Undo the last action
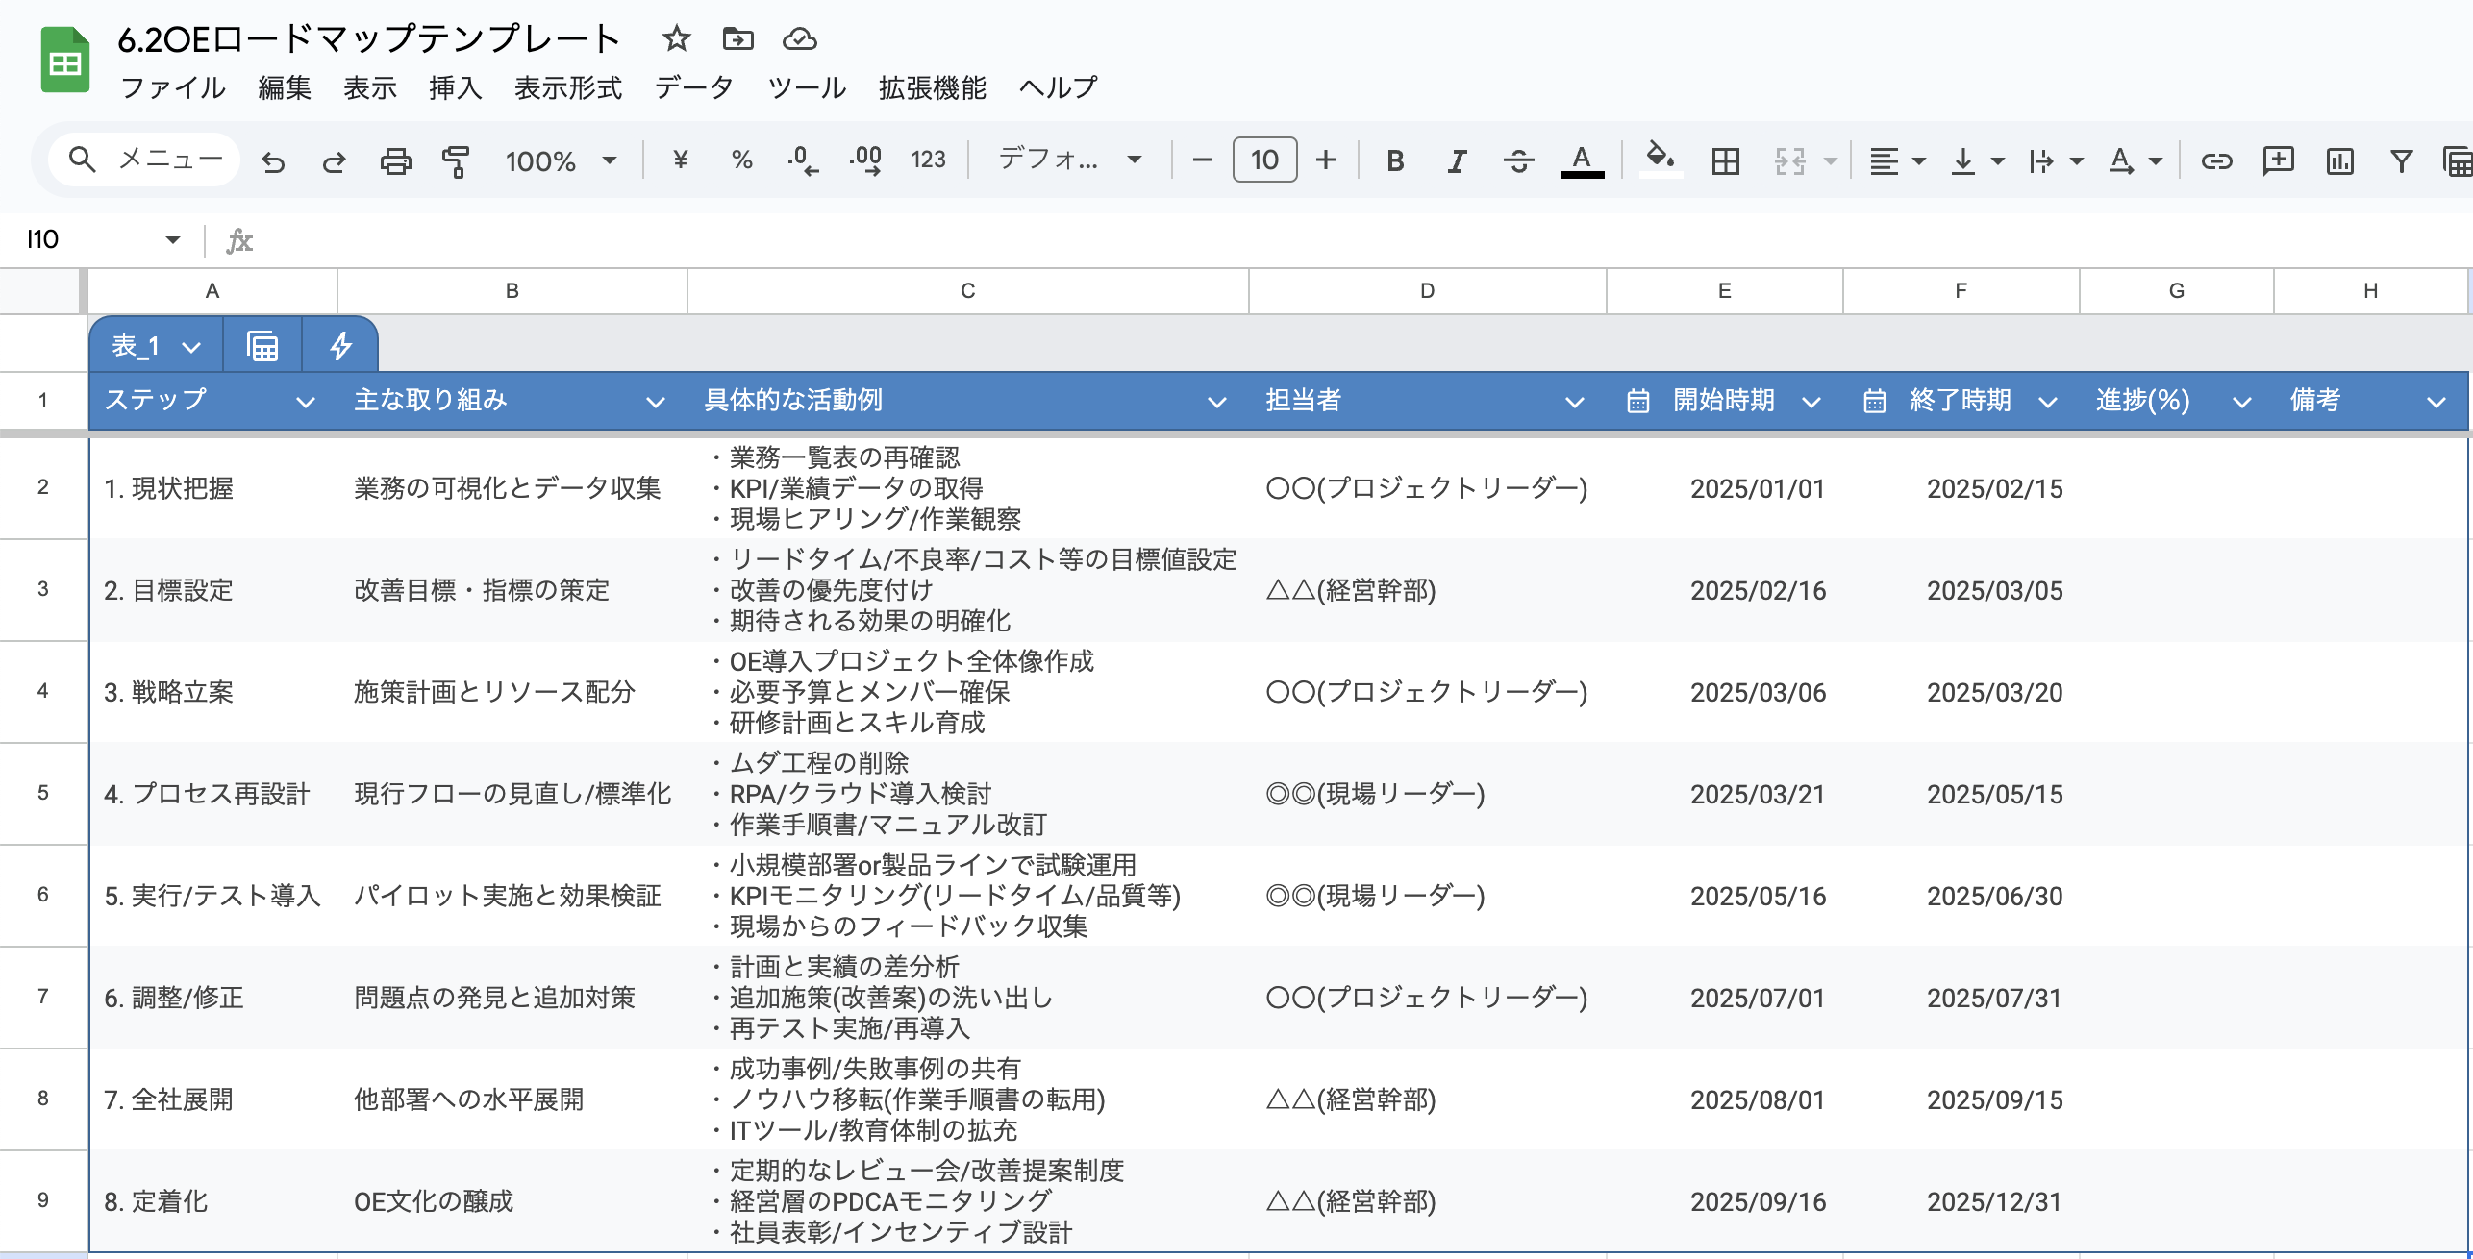The image size is (2473, 1259). [x=274, y=160]
